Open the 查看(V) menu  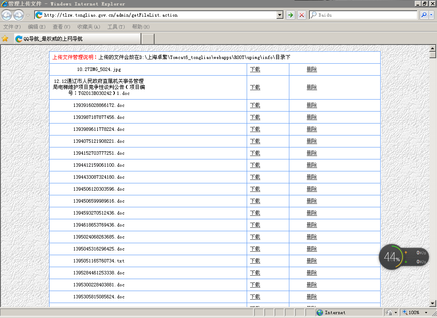[61, 27]
